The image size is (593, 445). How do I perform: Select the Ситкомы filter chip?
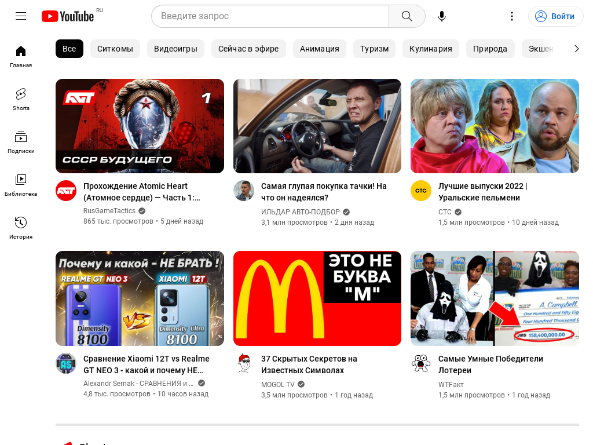point(115,49)
